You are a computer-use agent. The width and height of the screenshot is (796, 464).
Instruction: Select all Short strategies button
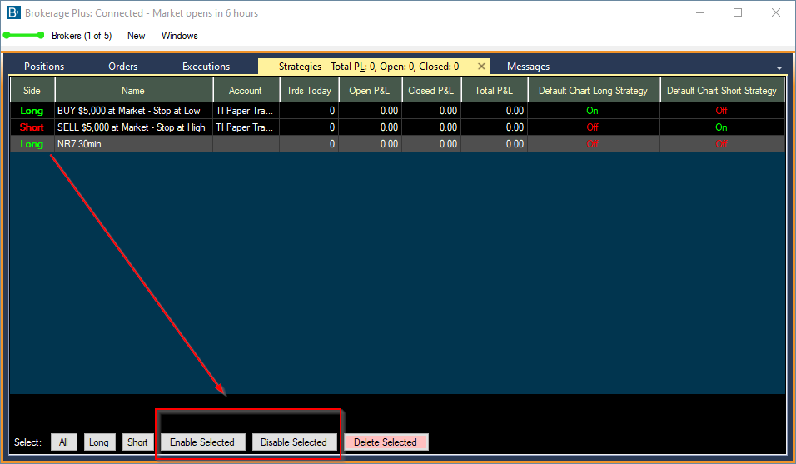(x=137, y=442)
